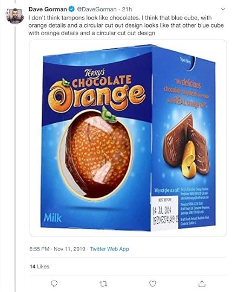
Task: Click the tweet text about tampons and chocolates
Action: click(126, 25)
